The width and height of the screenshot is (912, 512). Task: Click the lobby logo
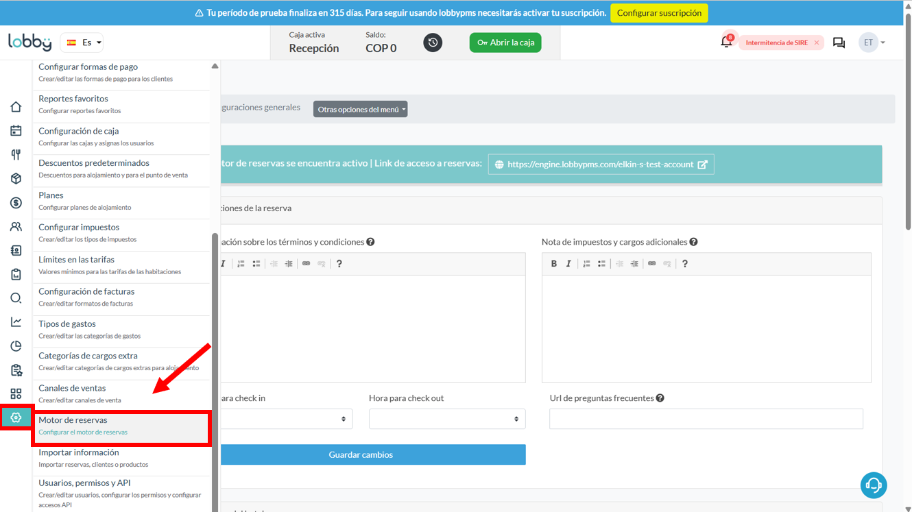click(x=29, y=42)
